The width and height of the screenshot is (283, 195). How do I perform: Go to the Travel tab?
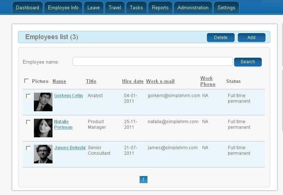(115, 7)
